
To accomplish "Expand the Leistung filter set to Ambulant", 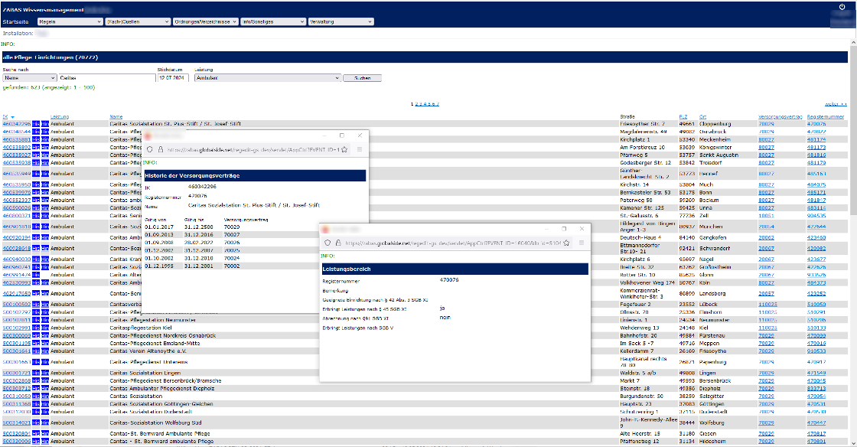I will (x=267, y=78).
